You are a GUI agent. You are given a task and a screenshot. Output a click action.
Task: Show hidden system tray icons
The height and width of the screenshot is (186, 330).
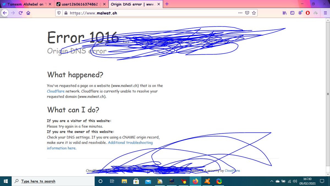coord(272,181)
